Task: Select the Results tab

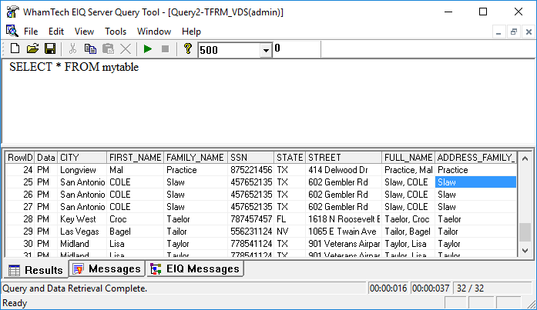Action: click(35, 270)
